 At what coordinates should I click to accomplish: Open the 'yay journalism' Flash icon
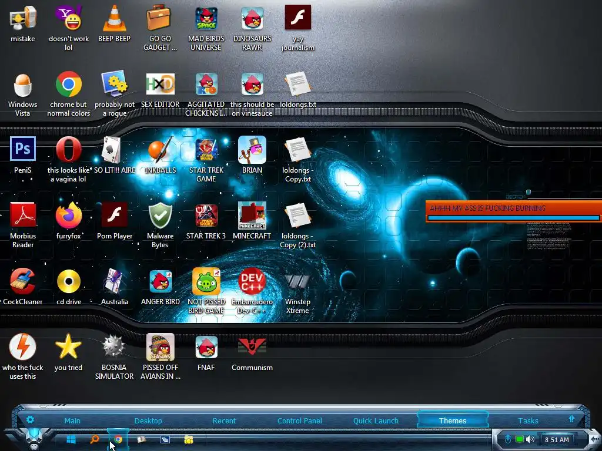(298, 18)
